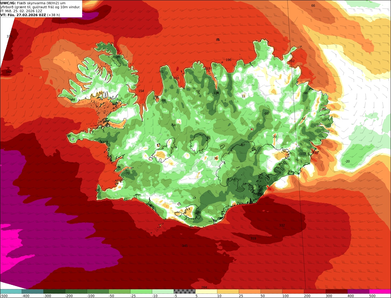
Task: Select the legend swatch above the -200 label
Action: point(76,291)
